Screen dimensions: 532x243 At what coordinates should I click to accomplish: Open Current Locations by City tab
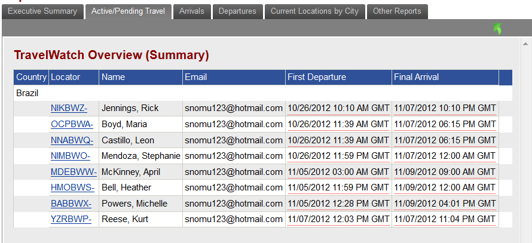314,11
